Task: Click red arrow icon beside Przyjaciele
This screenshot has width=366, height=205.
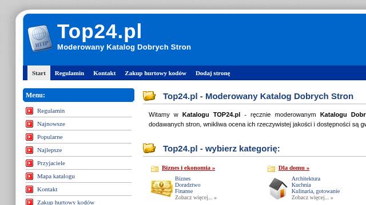Action: (x=29, y=163)
